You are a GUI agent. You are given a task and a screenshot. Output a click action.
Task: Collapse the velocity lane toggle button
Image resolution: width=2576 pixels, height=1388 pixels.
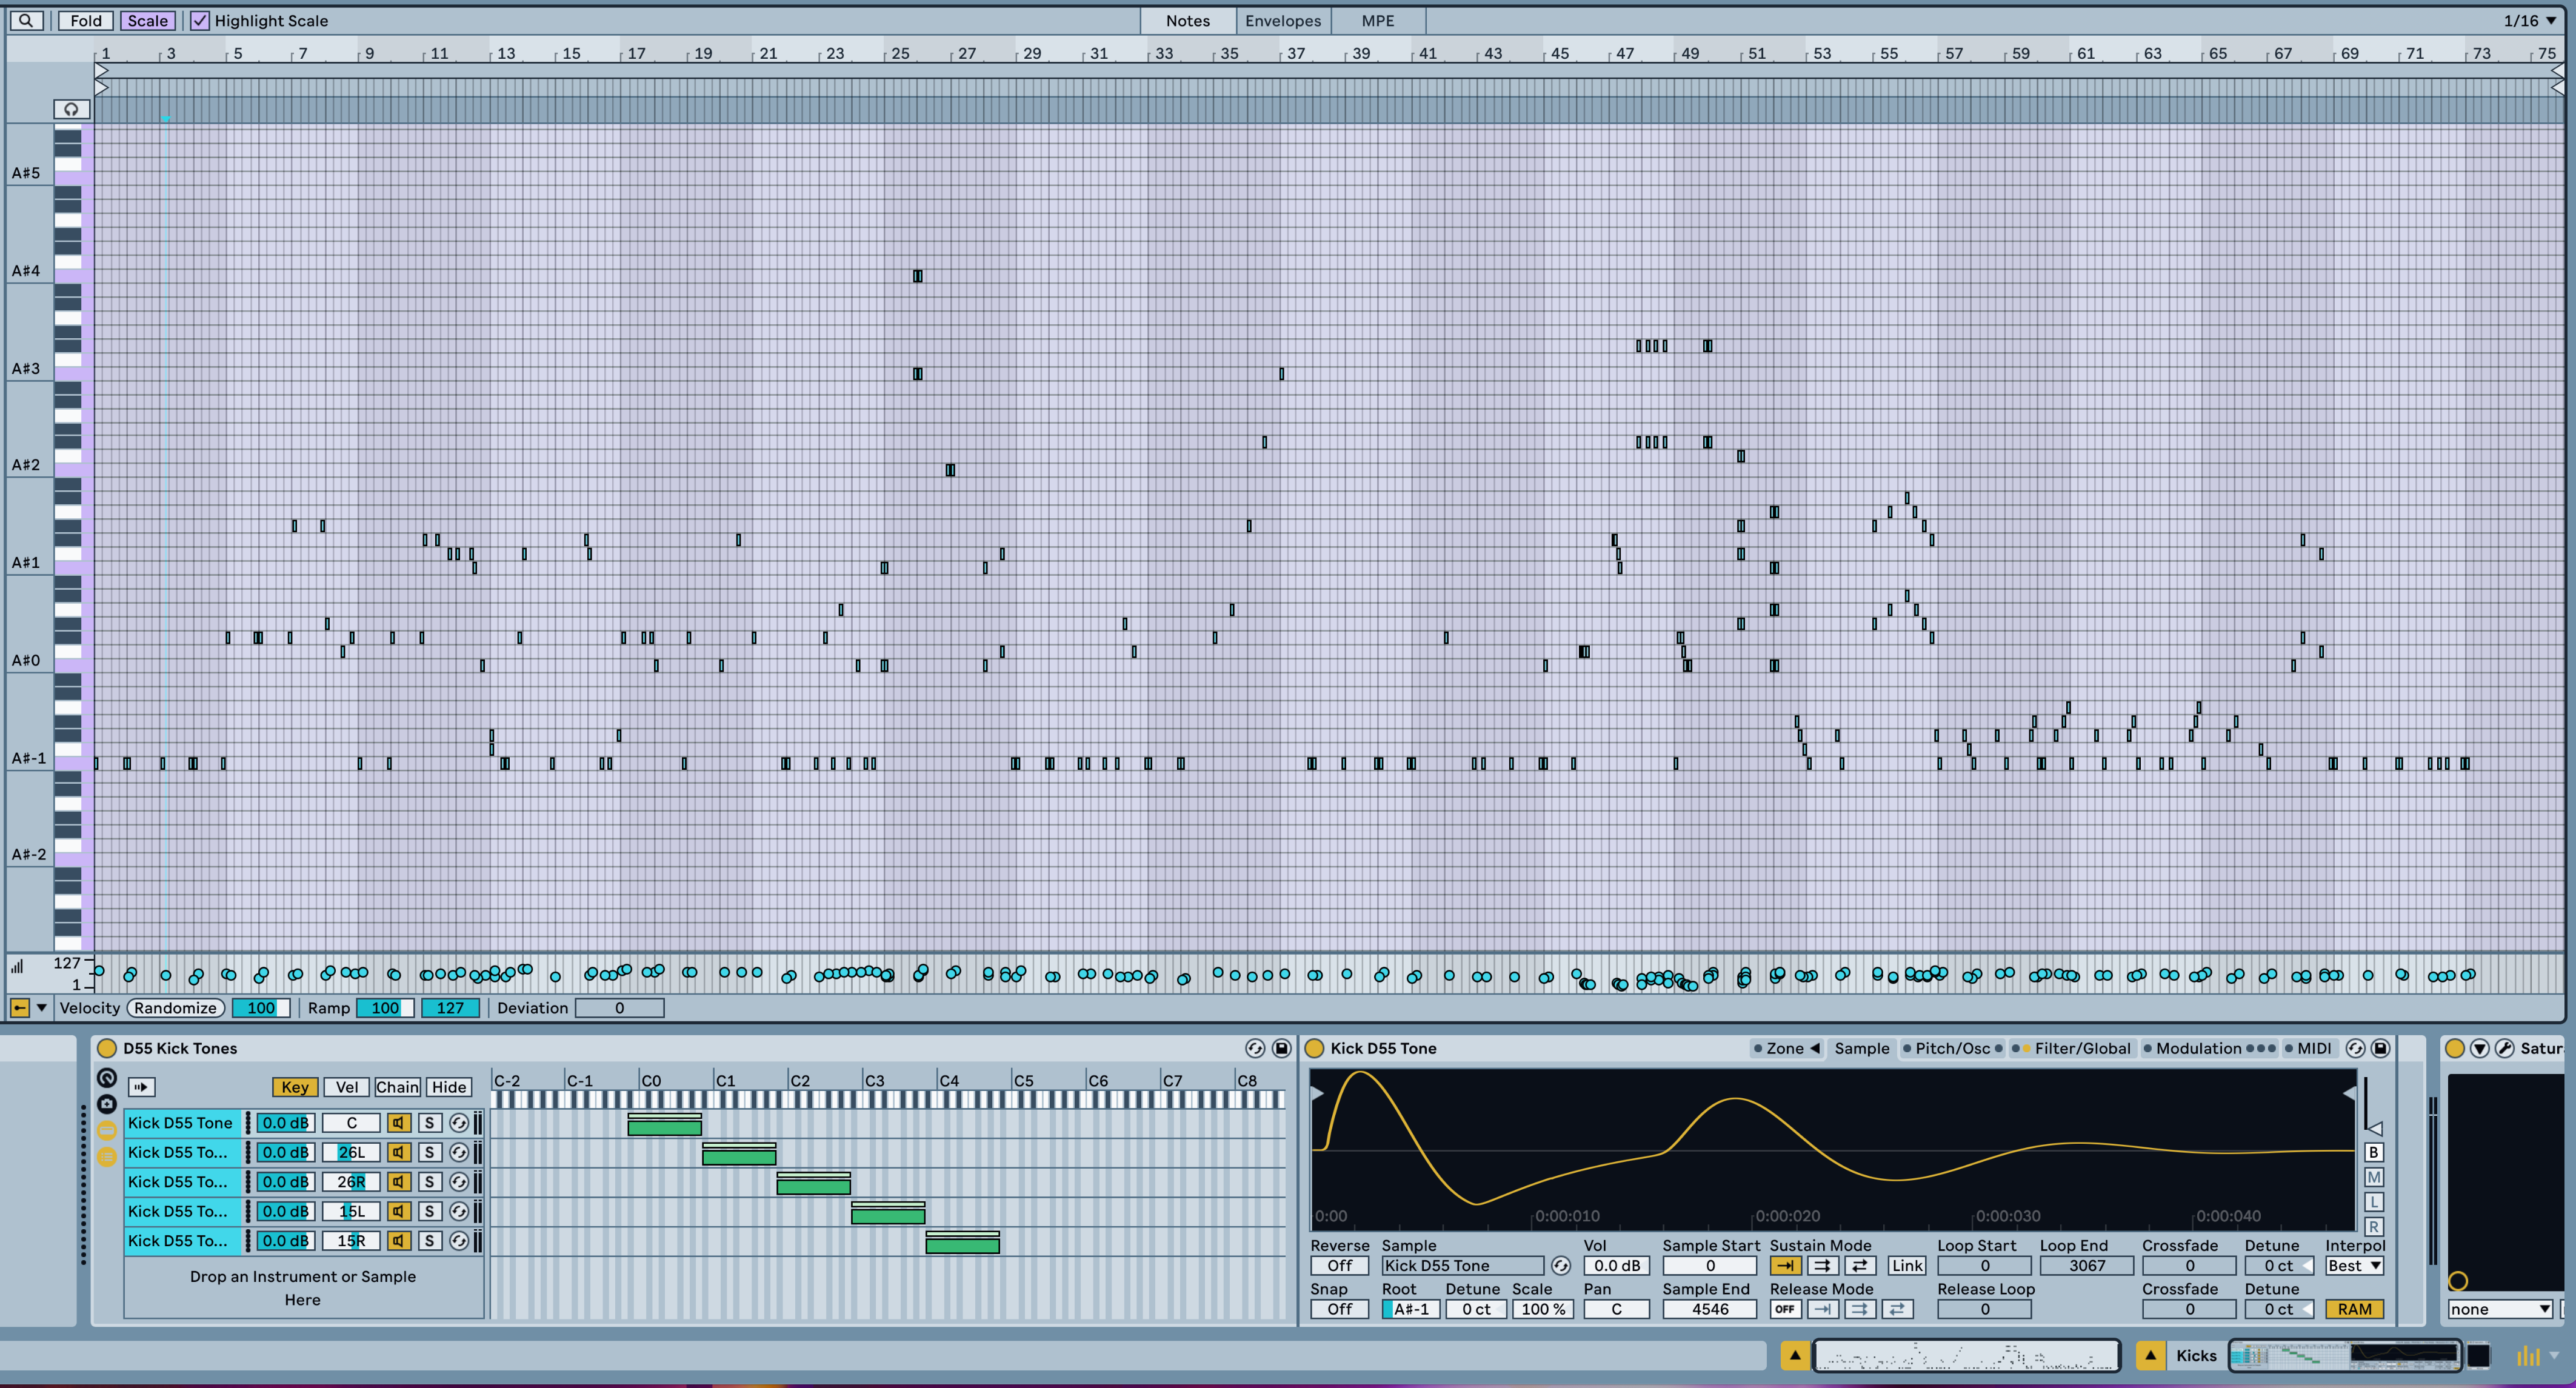pos(19,1008)
